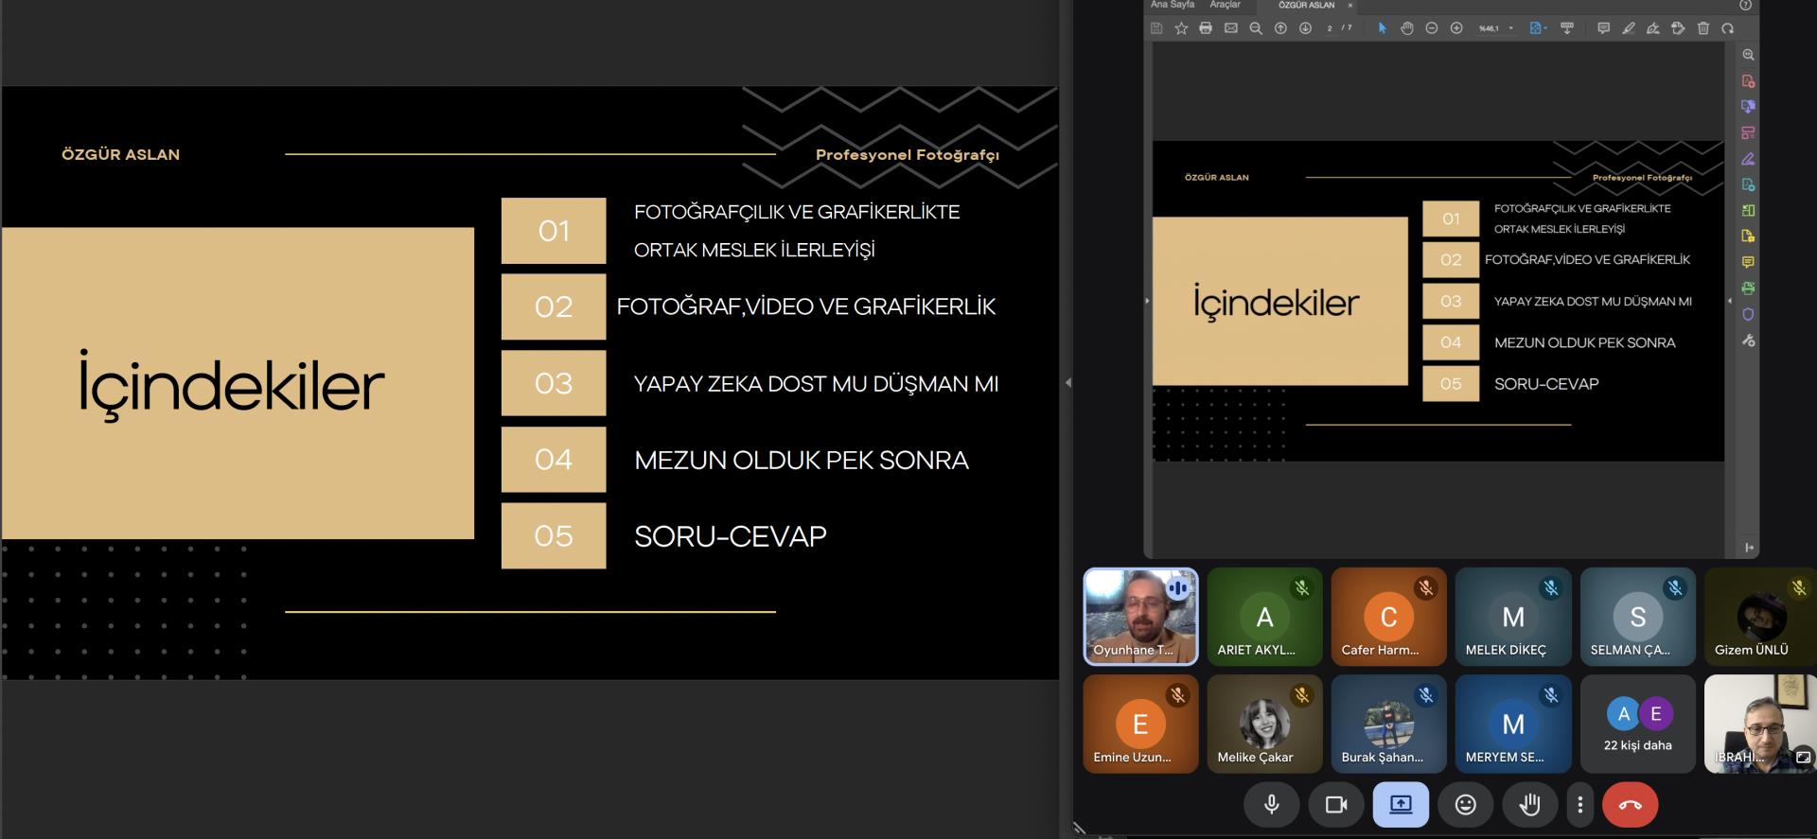Open the Ana Sayfa tab

(x=1172, y=5)
